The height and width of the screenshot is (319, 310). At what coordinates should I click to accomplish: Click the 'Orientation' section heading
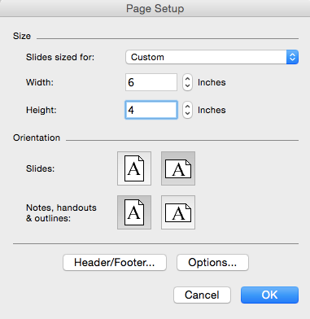pyautogui.click(x=37, y=138)
